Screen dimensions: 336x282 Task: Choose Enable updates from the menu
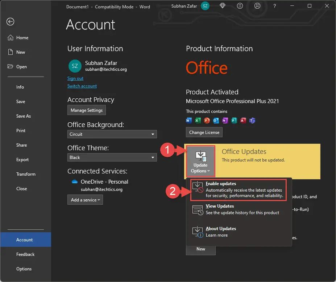point(238,190)
